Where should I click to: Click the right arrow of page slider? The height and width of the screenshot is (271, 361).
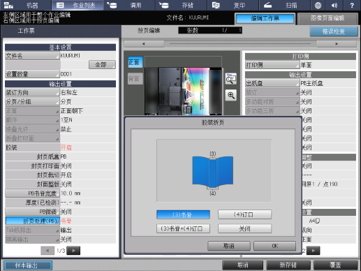click(x=337, y=43)
